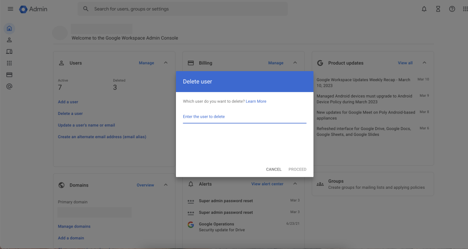This screenshot has height=249, width=468.
Task: Open the hourglass tasks icon
Action: [438, 9]
